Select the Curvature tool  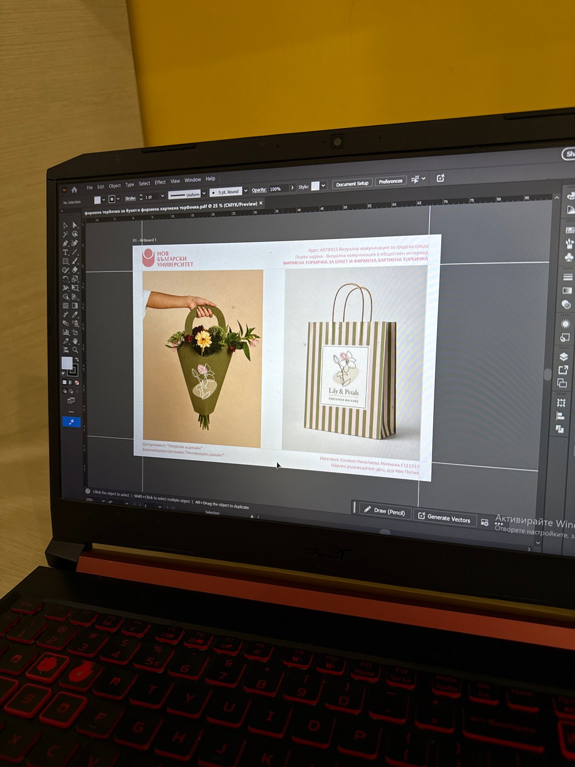point(75,243)
